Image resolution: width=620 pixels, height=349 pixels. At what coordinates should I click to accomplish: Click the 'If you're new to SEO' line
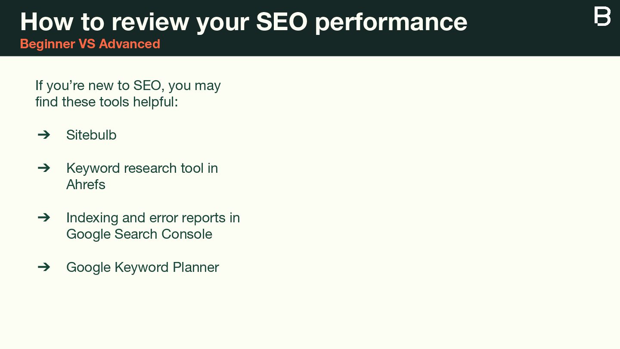click(x=128, y=85)
